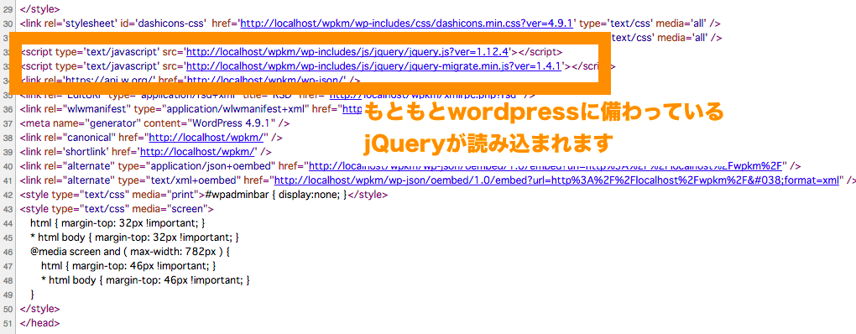Click the </style> tag on line 50
Screen dimensions: 856x334
coord(39,308)
